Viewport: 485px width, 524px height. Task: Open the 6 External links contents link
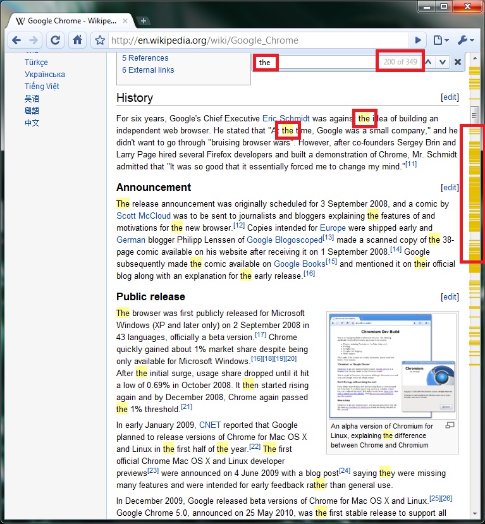tap(148, 70)
